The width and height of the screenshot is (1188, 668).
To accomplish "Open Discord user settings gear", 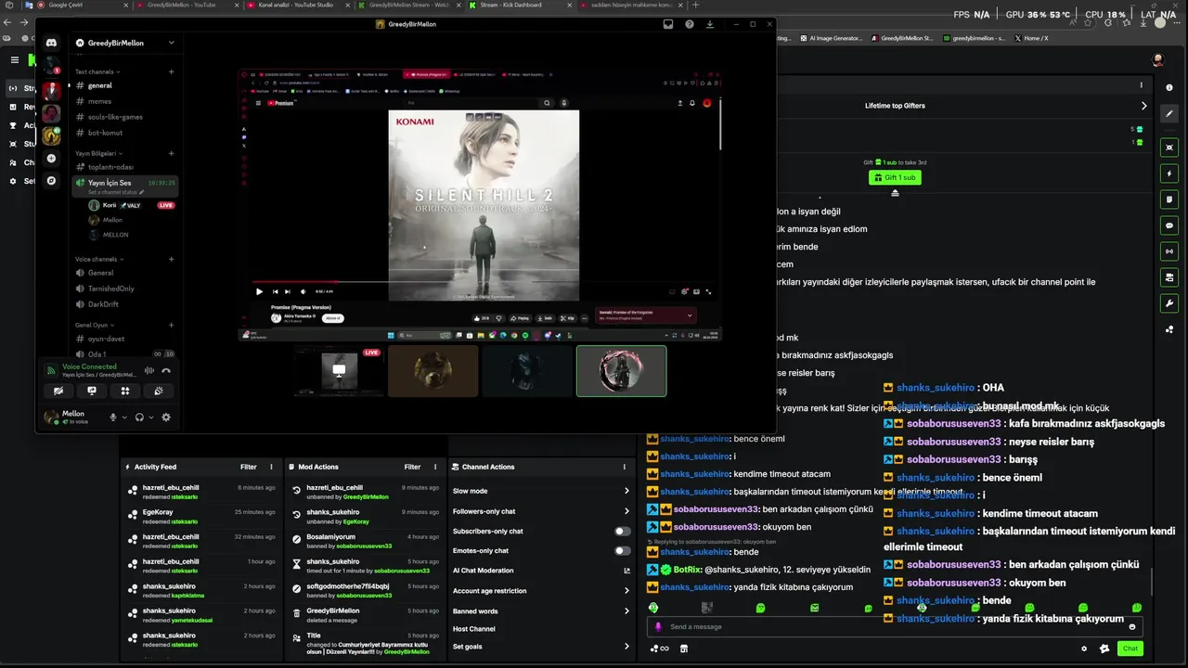I will [166, 417].
